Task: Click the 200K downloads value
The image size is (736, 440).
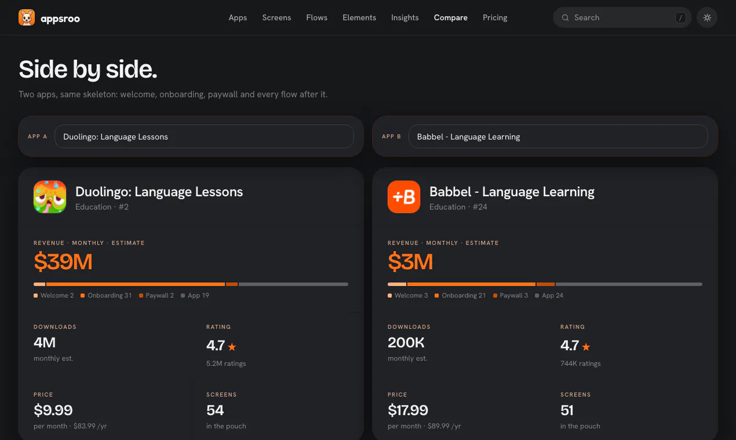Action: [x=406, y=342]
